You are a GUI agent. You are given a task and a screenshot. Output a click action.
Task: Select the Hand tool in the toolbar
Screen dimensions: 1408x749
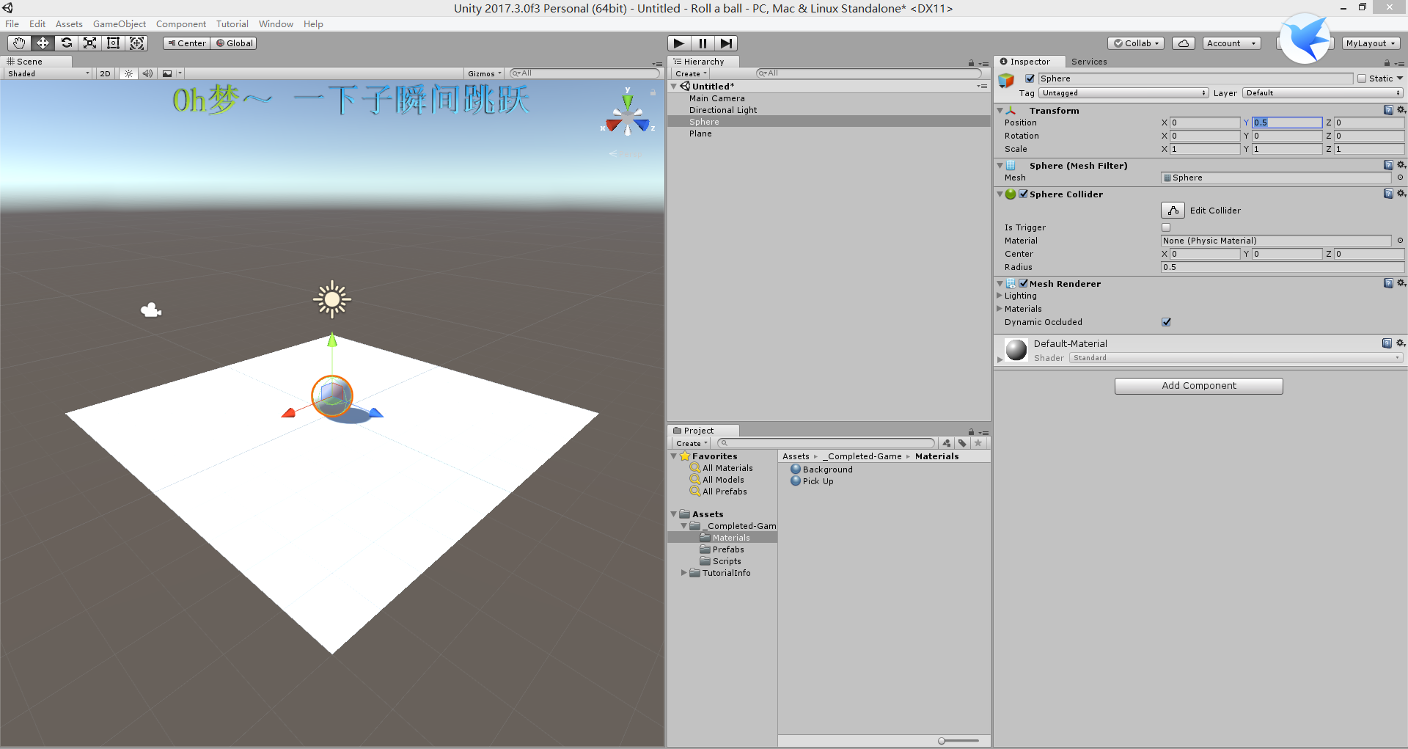18,43
